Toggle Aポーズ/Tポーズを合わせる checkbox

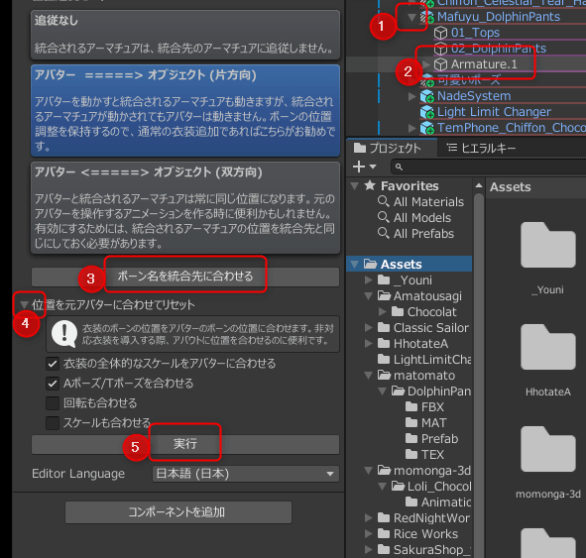point(53,384)
